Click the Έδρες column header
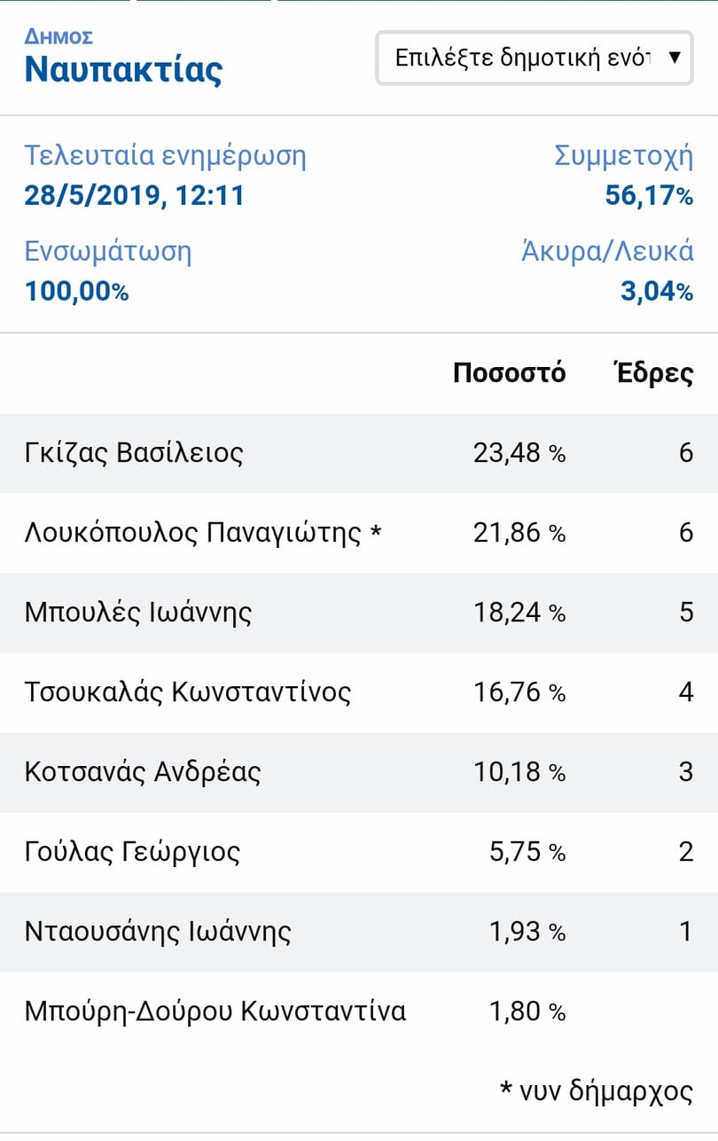Image resolution: width=718 pixels, height=1141 pixels. tap(653, 373)
